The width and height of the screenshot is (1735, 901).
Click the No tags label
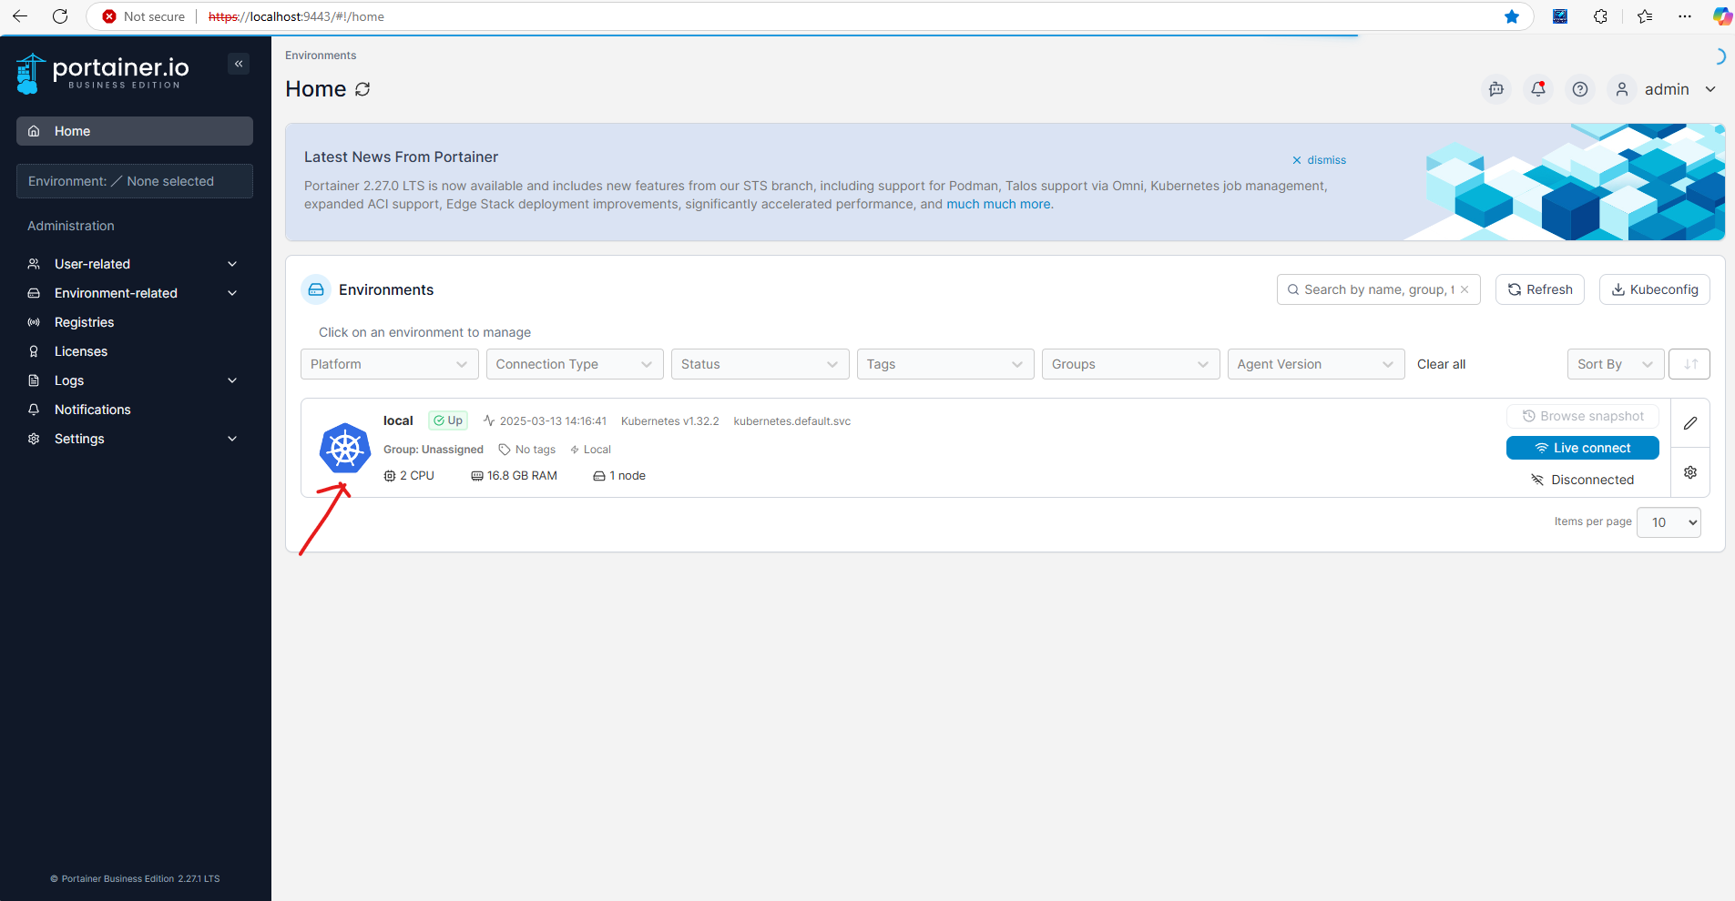click(527, 450)
